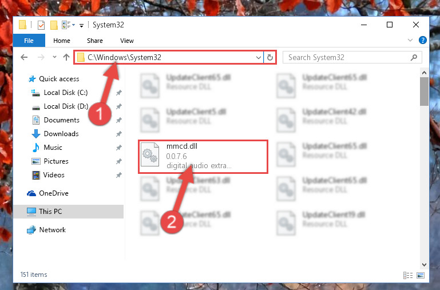The image size is (440, 290).
Task: Expand the address bar history dropdown
Action: [x=259, y=58]
